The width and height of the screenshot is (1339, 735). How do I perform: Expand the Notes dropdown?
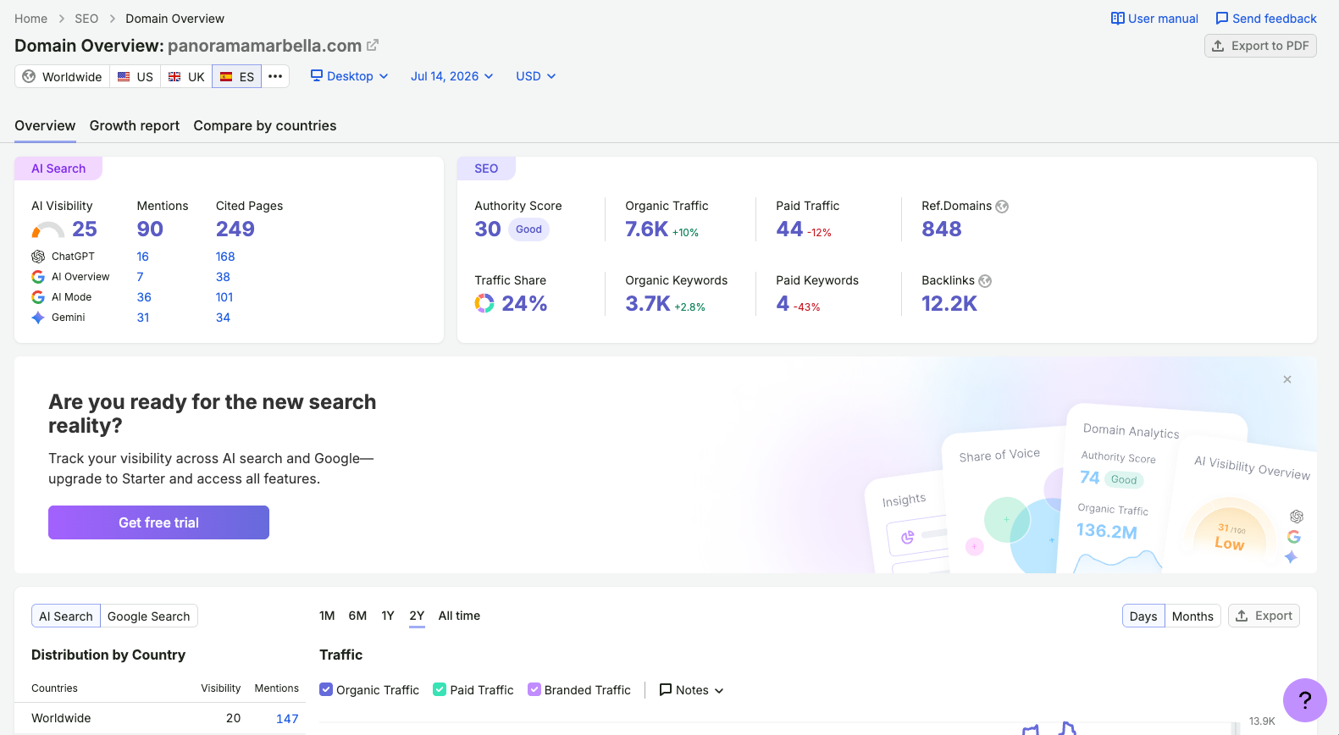pos(692,689)
